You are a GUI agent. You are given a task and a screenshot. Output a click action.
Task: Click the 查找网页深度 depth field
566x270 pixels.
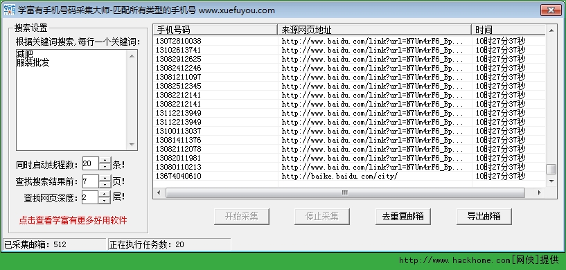tap(90, 197)
